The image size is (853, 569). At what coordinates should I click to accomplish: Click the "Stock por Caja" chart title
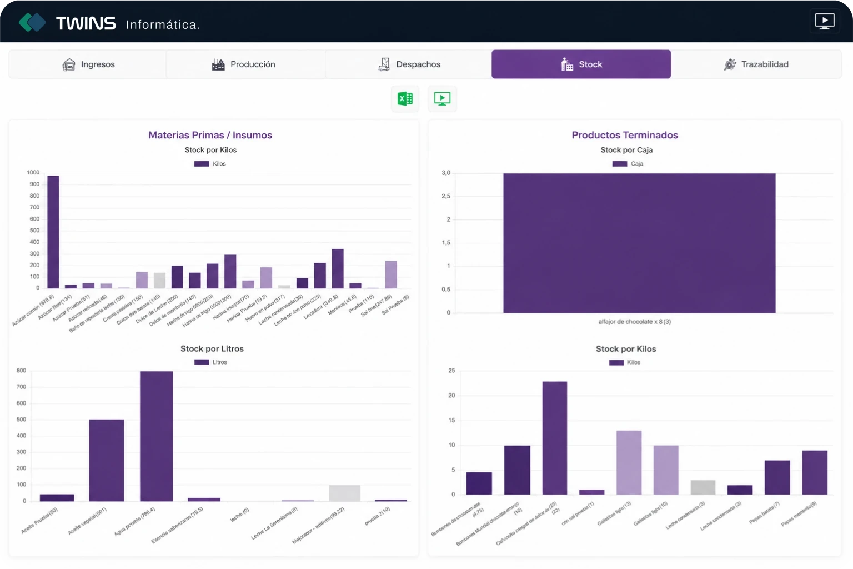[626, 150]
